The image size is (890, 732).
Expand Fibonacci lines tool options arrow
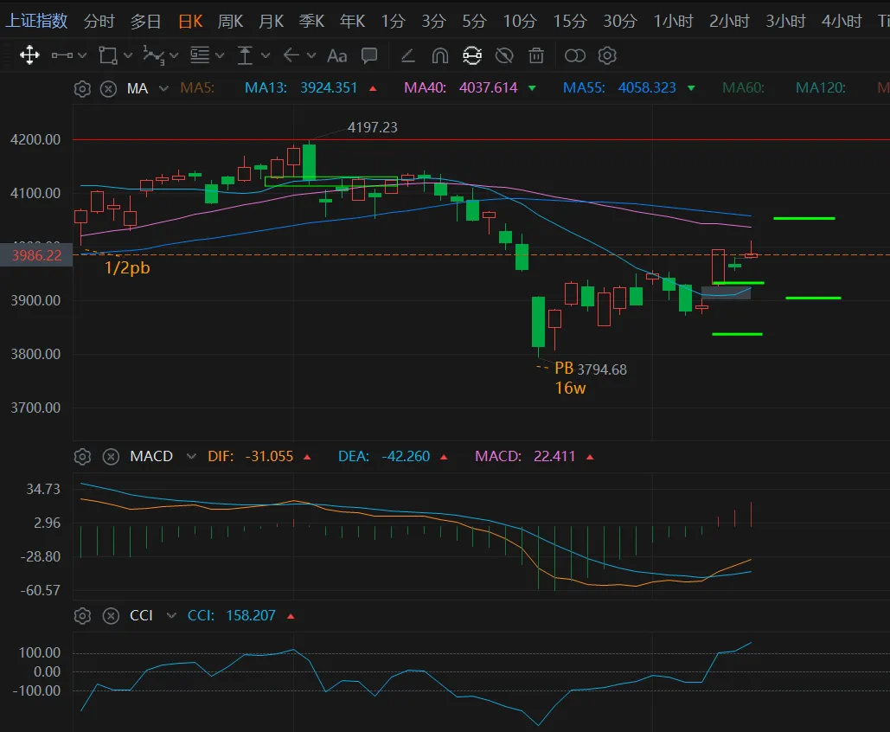[220, 55]
